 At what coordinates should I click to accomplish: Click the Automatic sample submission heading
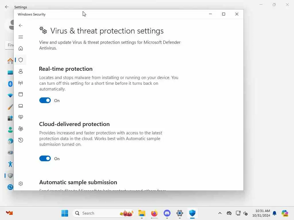click(x=78, y=182)
